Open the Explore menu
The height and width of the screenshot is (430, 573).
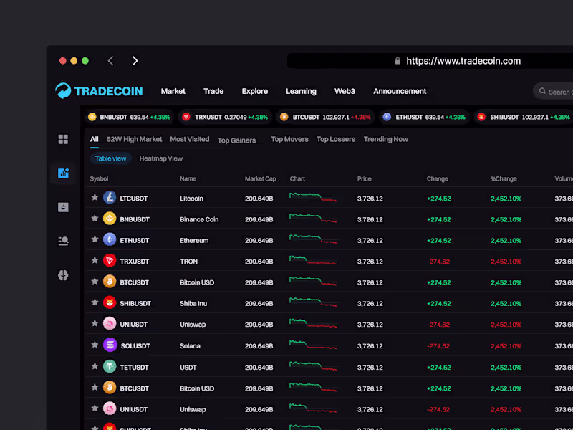(255, 91)
